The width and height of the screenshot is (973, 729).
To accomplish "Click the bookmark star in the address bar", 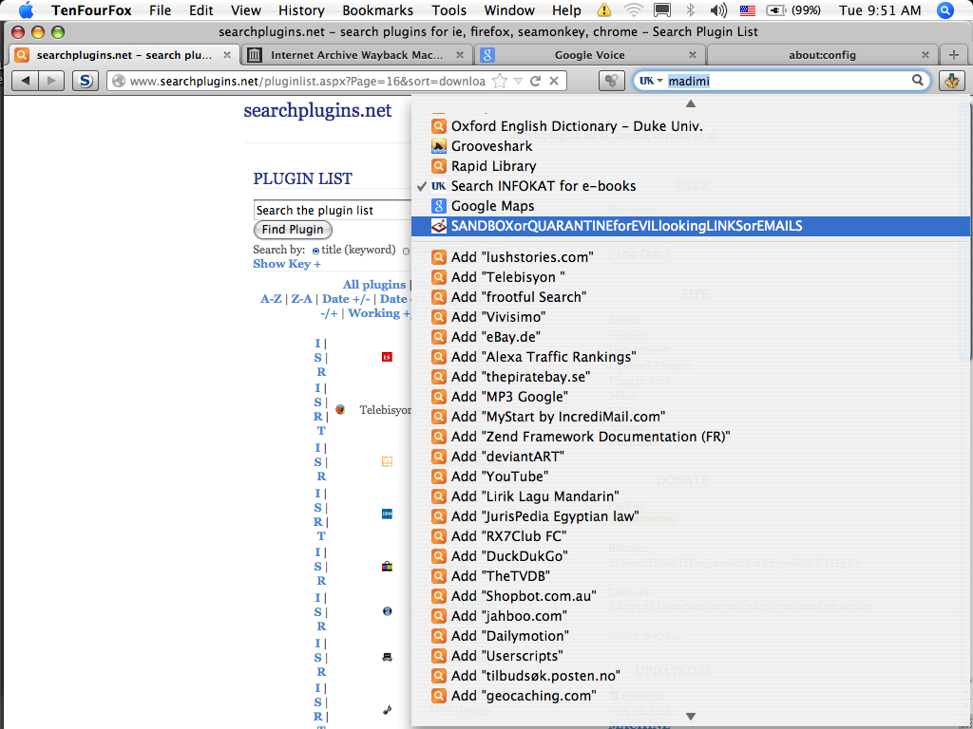I will click(499, 81).
